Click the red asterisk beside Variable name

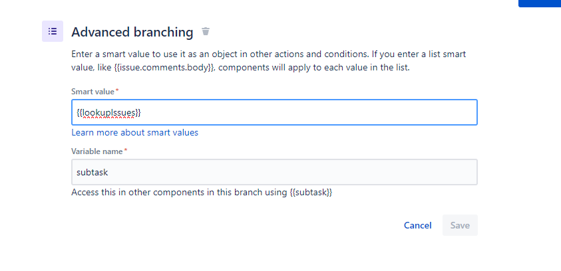point(126,151)
